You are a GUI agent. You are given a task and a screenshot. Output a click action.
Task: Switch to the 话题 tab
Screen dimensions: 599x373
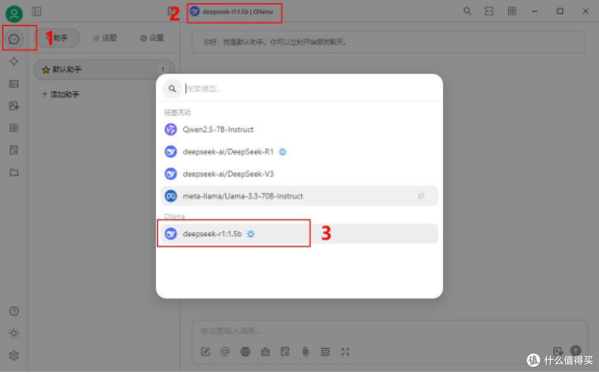(x=105, y=38)
